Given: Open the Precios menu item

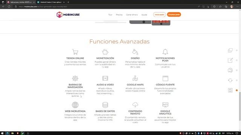Looking at the screenshot, I should coord(119,15).
